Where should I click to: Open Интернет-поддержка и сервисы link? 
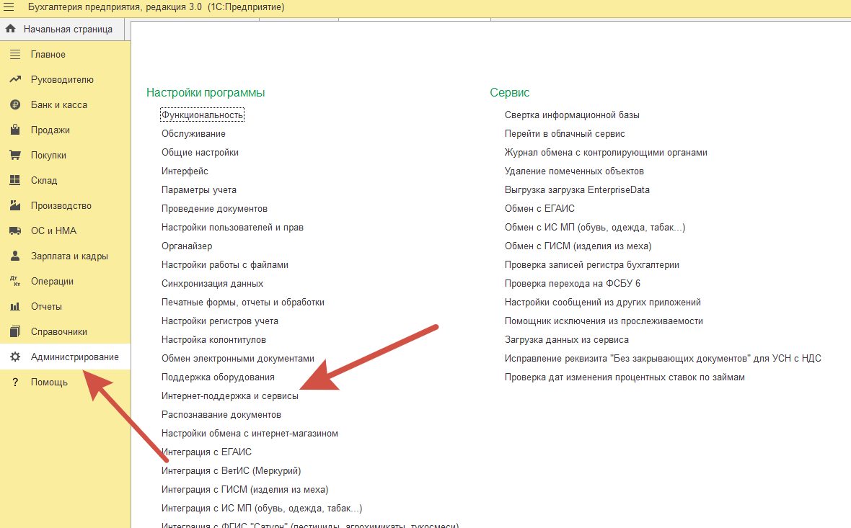tap(229, 396)
